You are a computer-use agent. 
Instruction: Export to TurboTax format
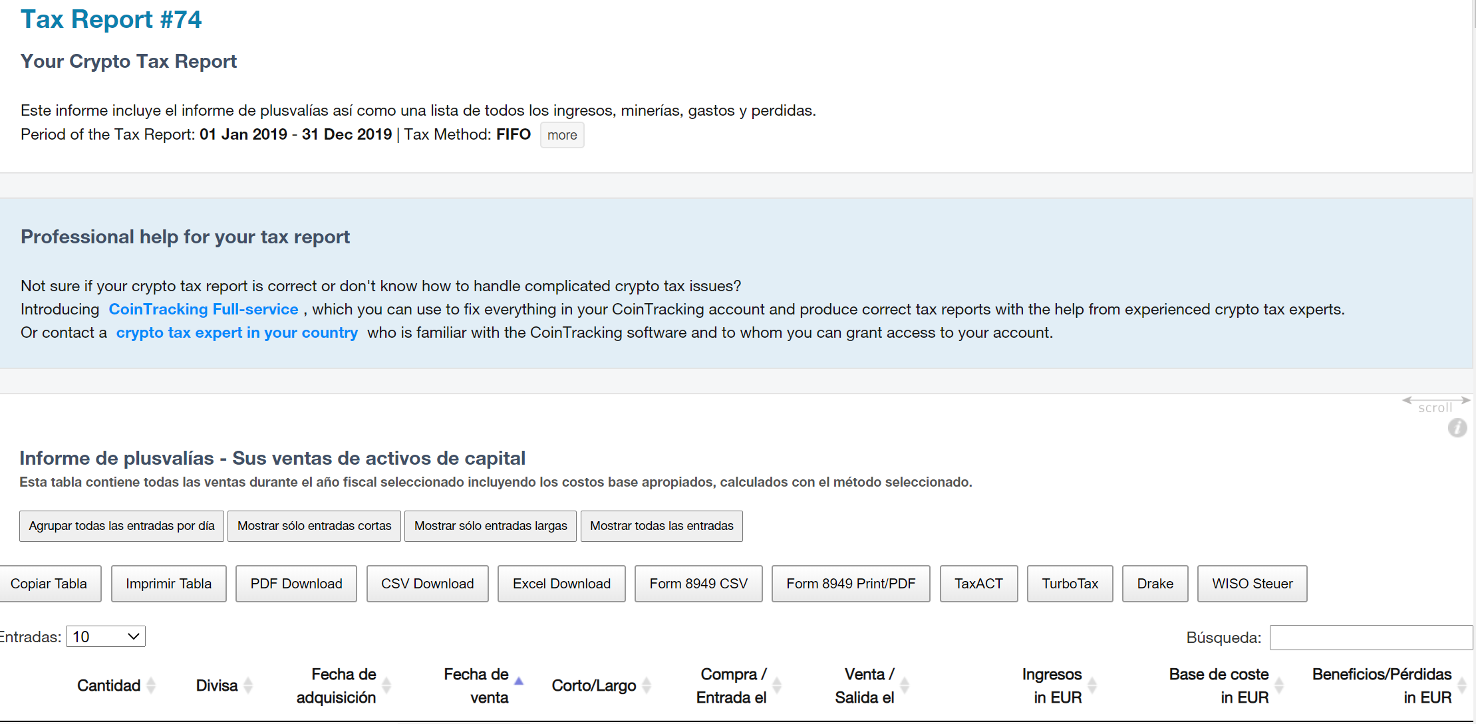click(x=1070, y=584)
